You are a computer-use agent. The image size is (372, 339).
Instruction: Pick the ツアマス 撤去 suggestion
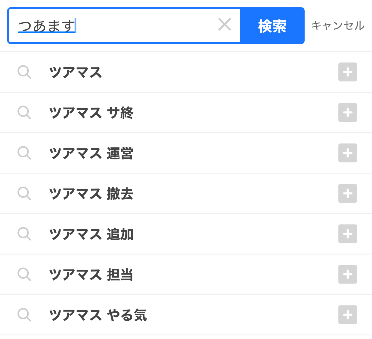pyautogui.click(x=186, y=194)
